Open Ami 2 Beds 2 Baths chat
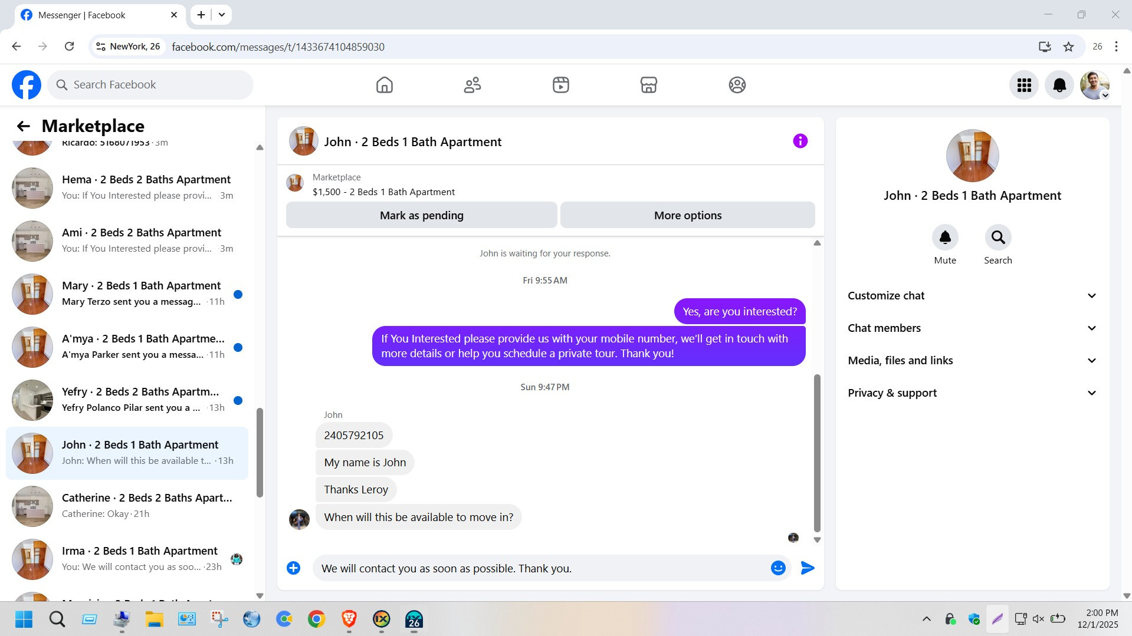 pos(127,241)
